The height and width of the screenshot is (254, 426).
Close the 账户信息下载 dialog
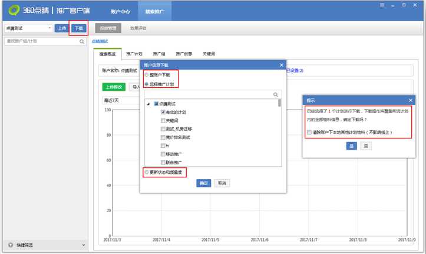click(x=281, y=65)
